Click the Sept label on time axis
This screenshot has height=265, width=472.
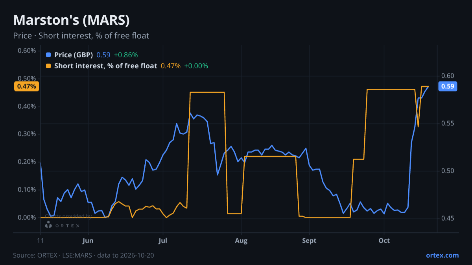point(309,241)
